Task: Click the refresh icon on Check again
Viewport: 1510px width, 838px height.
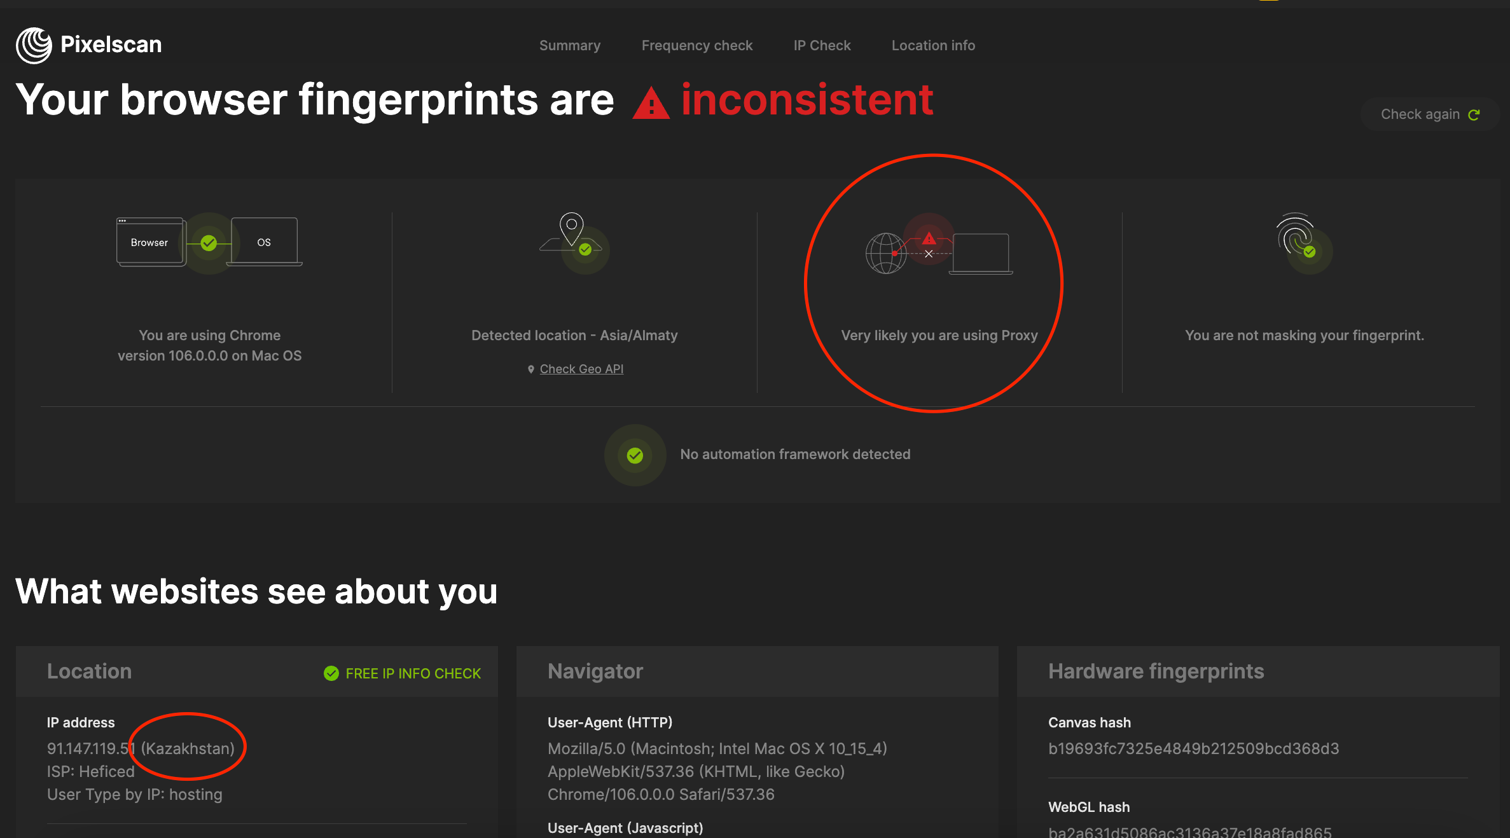Action: pos(1474,114)
